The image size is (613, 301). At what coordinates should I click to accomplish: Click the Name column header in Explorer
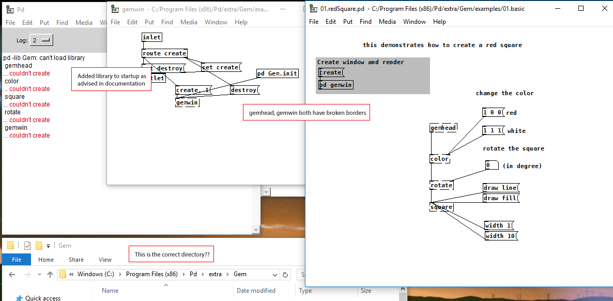(110, 291)
